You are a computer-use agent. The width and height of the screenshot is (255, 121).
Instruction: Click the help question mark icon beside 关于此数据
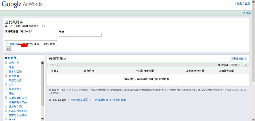pos(246,59)
